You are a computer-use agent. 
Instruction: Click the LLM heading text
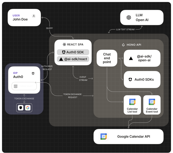pyautogui.click(x=139, y=15)
